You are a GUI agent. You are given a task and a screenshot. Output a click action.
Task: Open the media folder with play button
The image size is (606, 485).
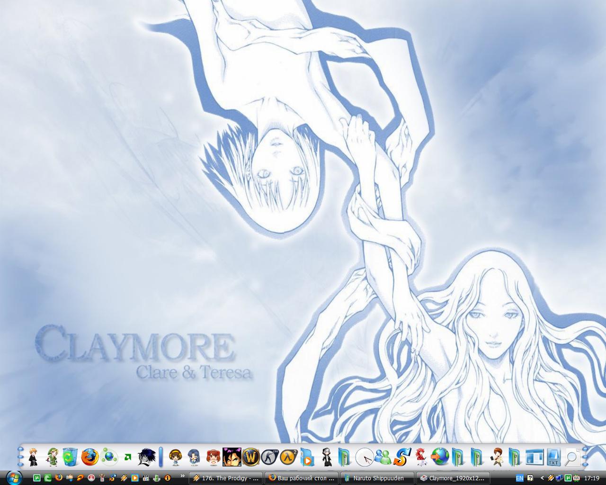coord(307,458)
